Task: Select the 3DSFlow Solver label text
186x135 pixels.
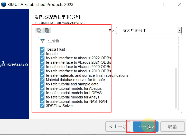Action: (59, 106)
